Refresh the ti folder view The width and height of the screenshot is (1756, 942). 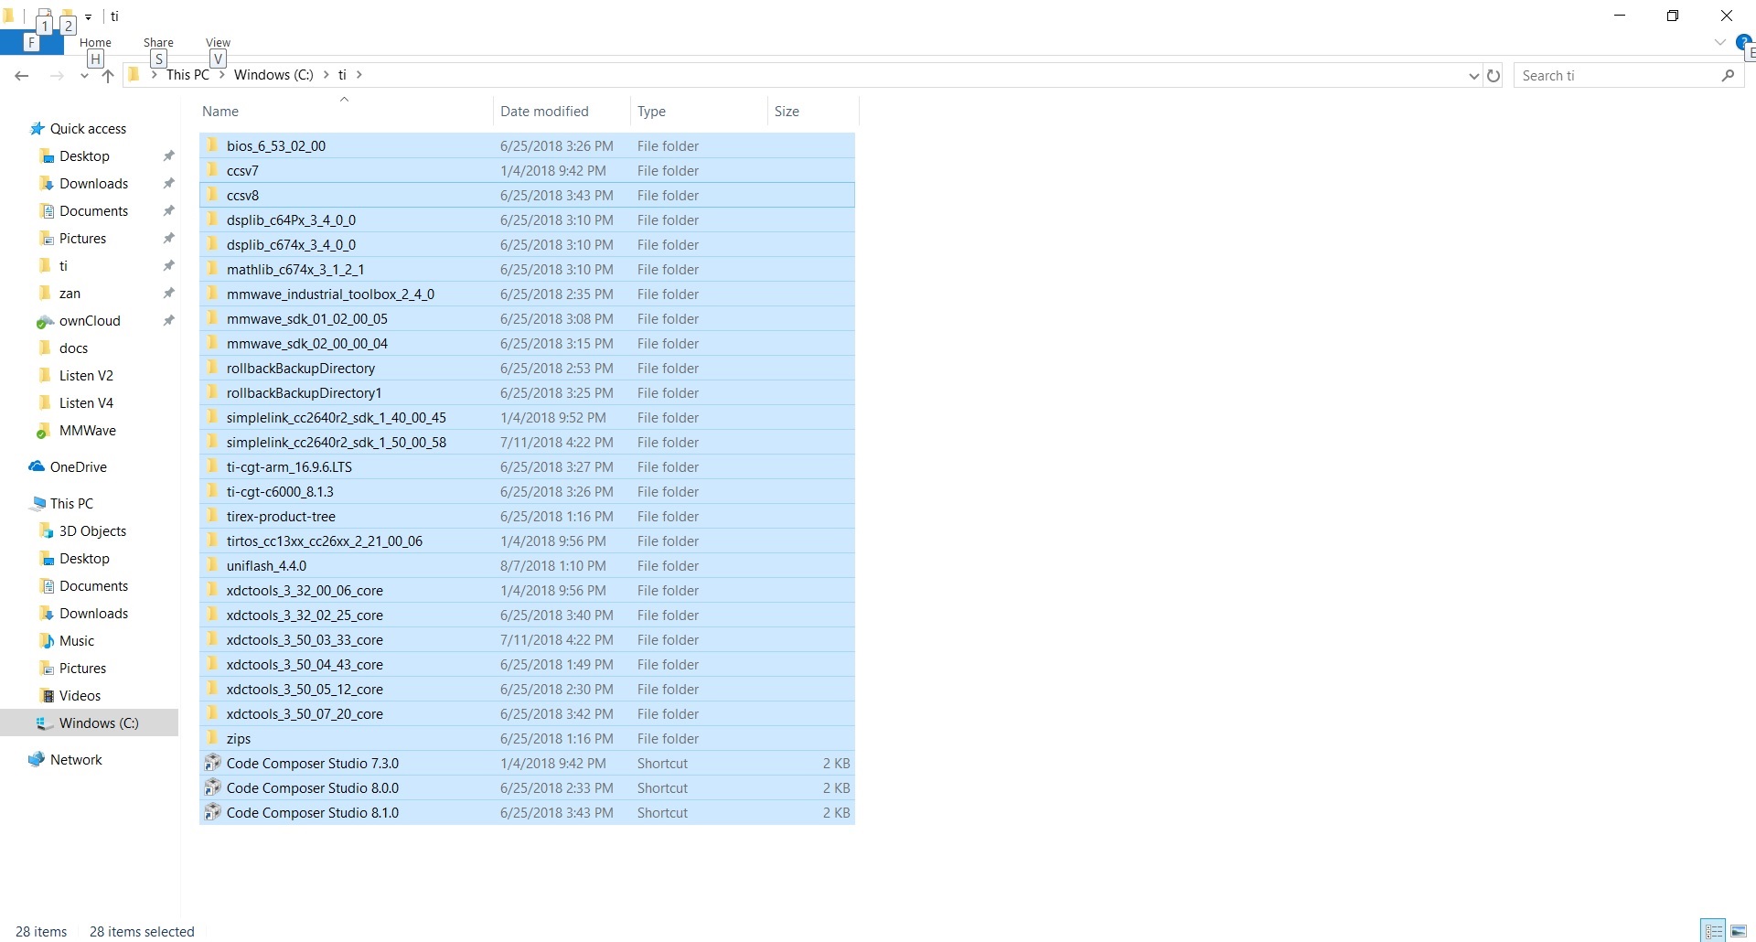1494,76
